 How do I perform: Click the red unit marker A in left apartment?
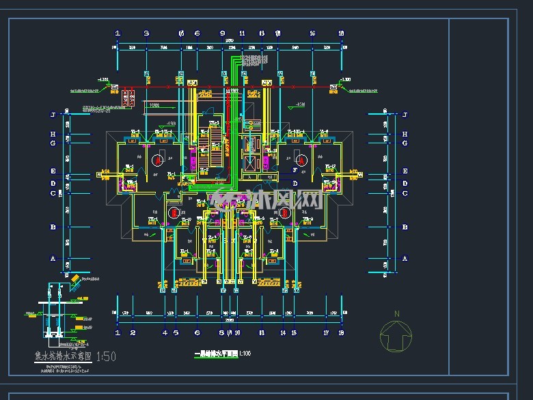(157, 160)
